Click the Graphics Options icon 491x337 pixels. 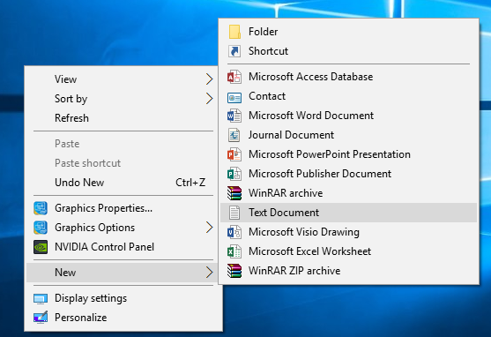(x=41, y=228)
